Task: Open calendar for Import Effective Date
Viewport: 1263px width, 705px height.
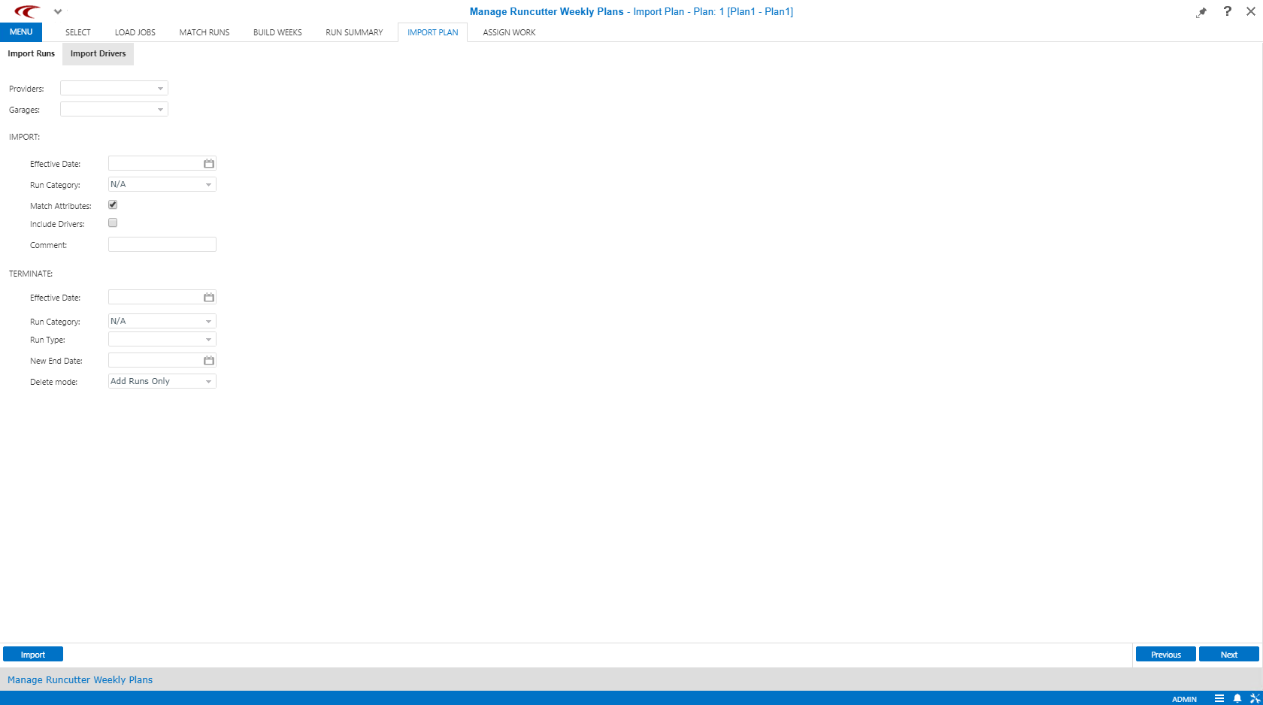Action: coord(208,162)
